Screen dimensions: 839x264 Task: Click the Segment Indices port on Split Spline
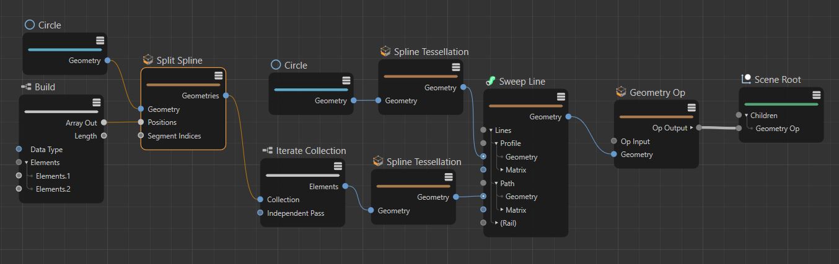coord(141,135)
